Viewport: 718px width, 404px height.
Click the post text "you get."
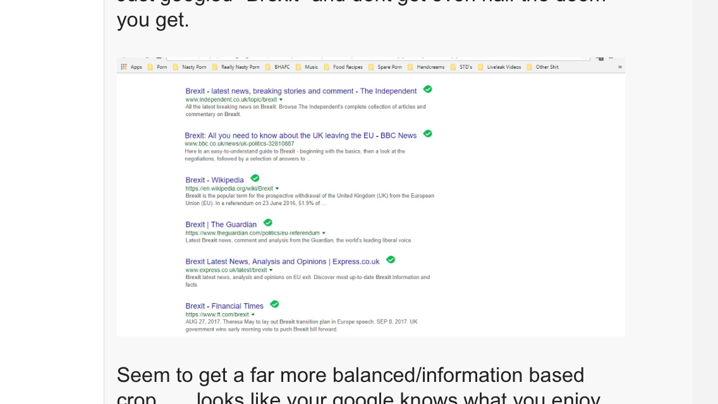point(153,20)
